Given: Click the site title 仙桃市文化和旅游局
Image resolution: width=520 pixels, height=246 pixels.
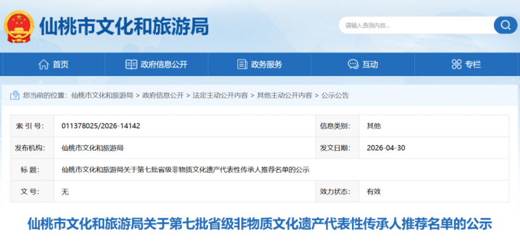Looking at the screenshot, I should [124, 26].
